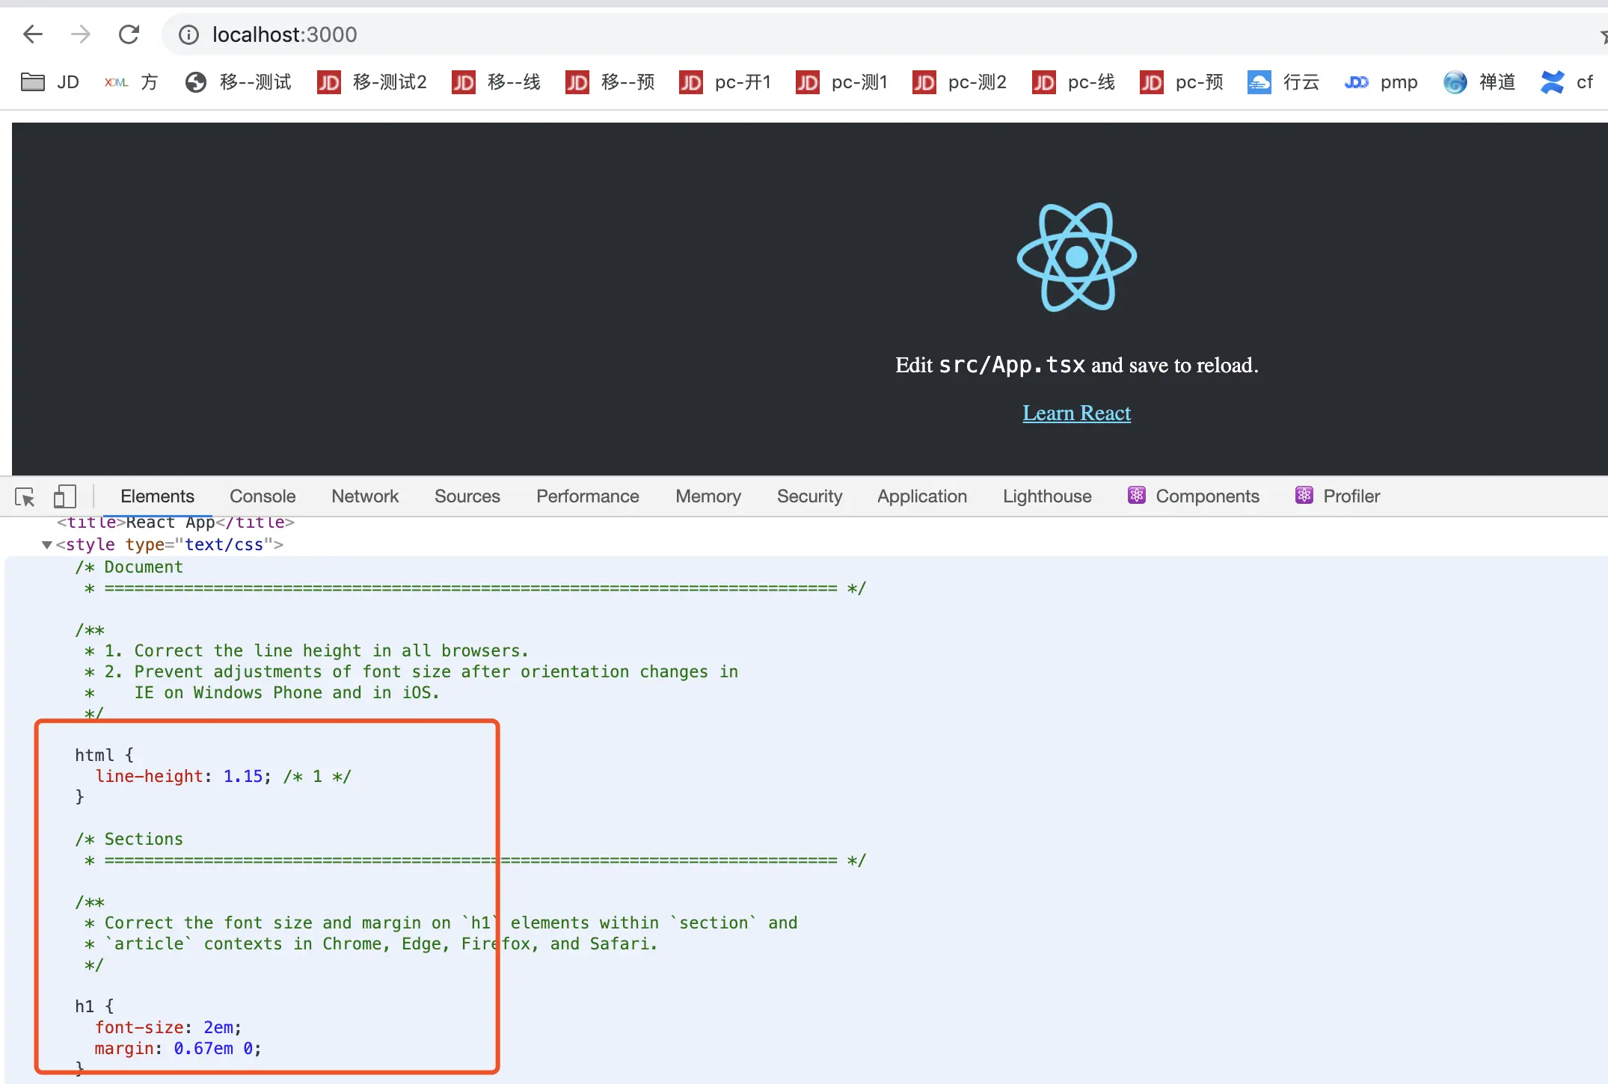Toggle the device toolbar icon

(65, 497)
